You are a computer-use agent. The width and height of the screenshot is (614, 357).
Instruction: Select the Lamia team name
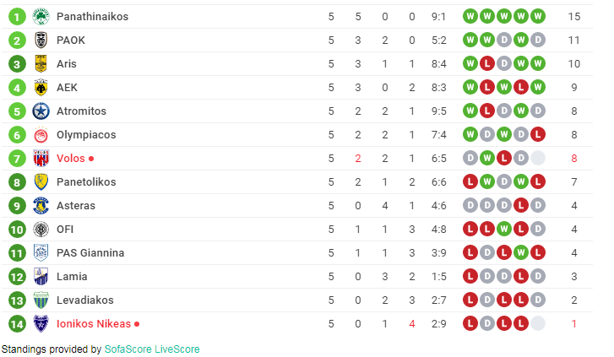click(x=72, y=276)
